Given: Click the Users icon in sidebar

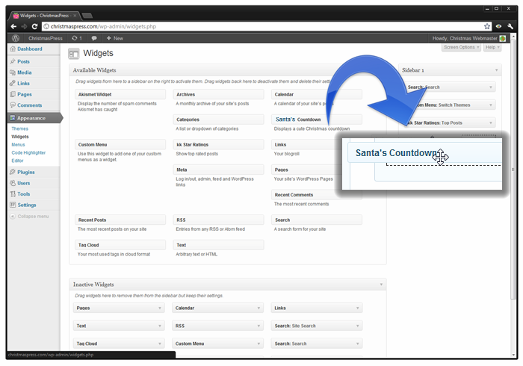Looking at the screenshot, I should pyautogui.click(x=13, y=183).
